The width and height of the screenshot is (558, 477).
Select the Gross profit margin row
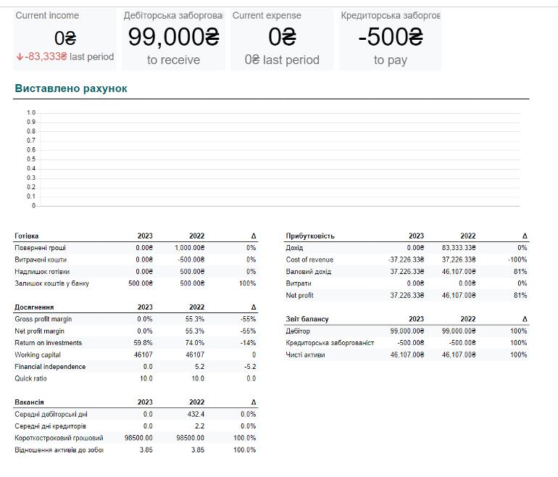coord(136,319)
